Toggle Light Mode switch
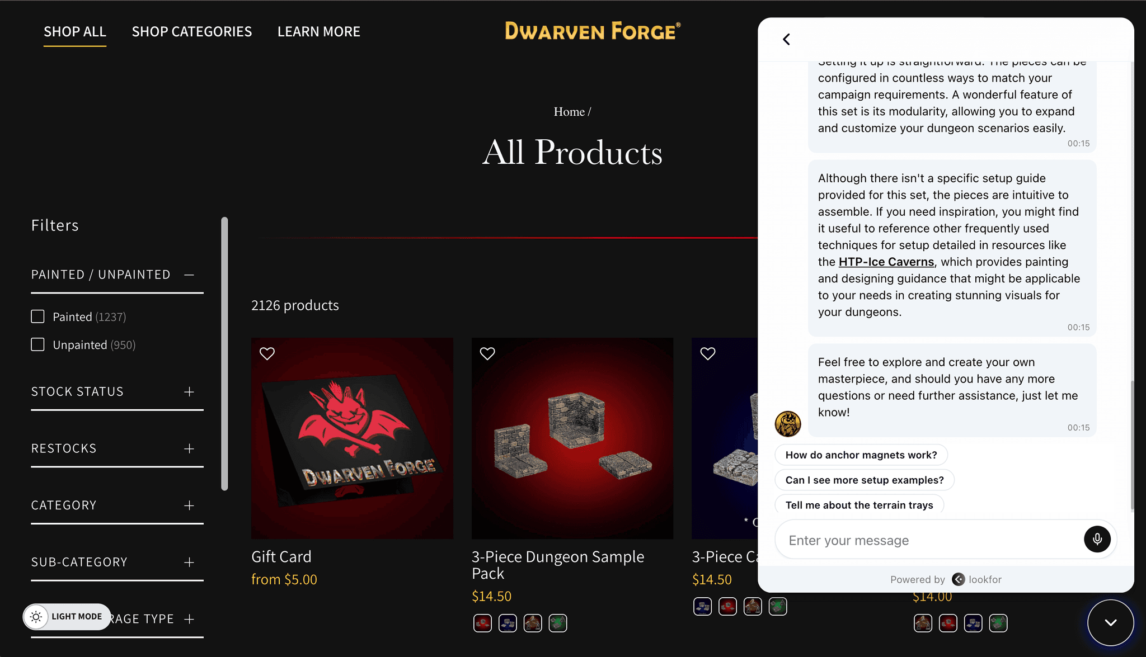This screenshot has width=1146, height=657. (x=67, y=617)
